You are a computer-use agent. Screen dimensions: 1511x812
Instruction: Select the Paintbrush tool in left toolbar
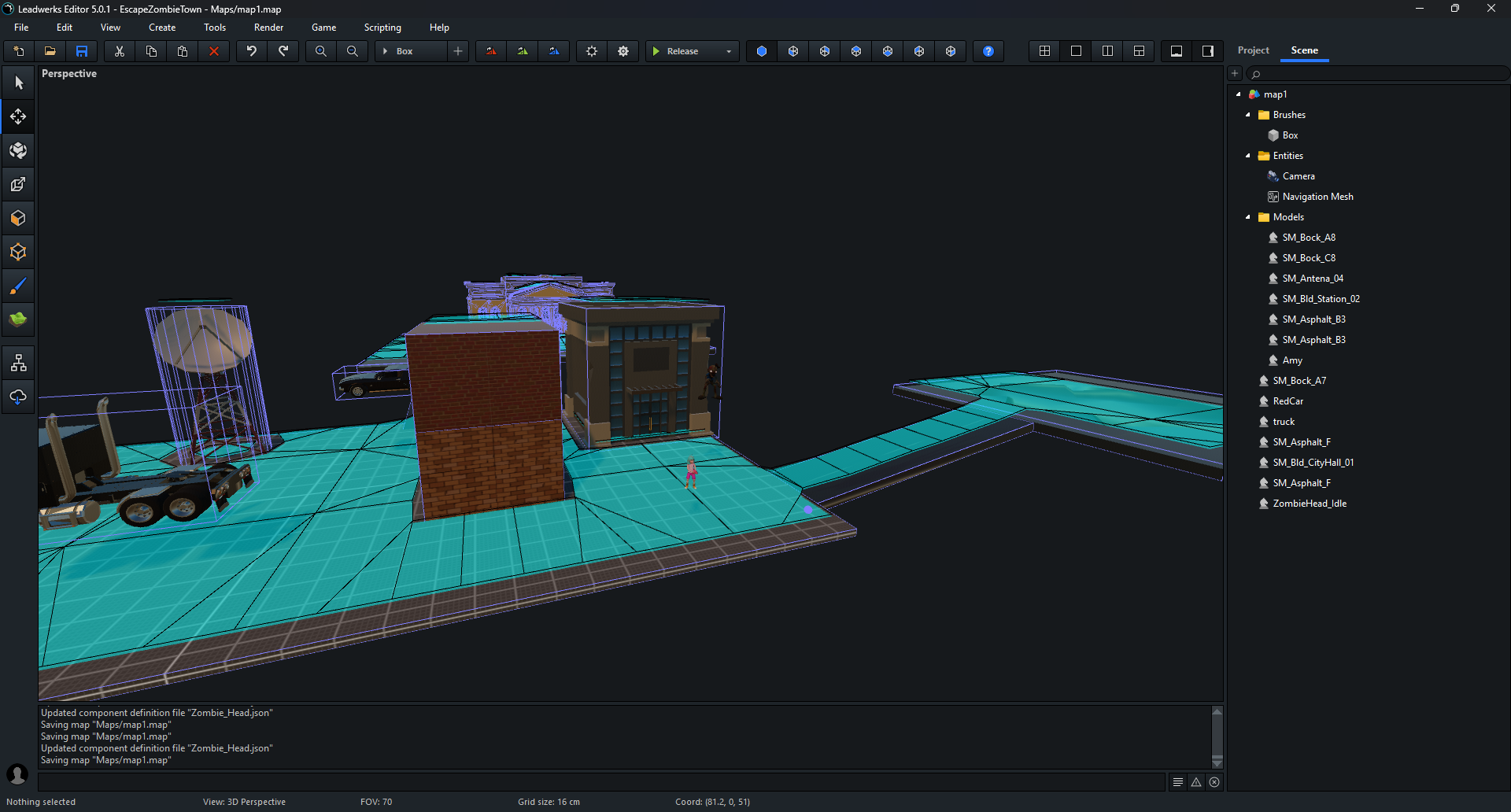click(x=18, y=286)
